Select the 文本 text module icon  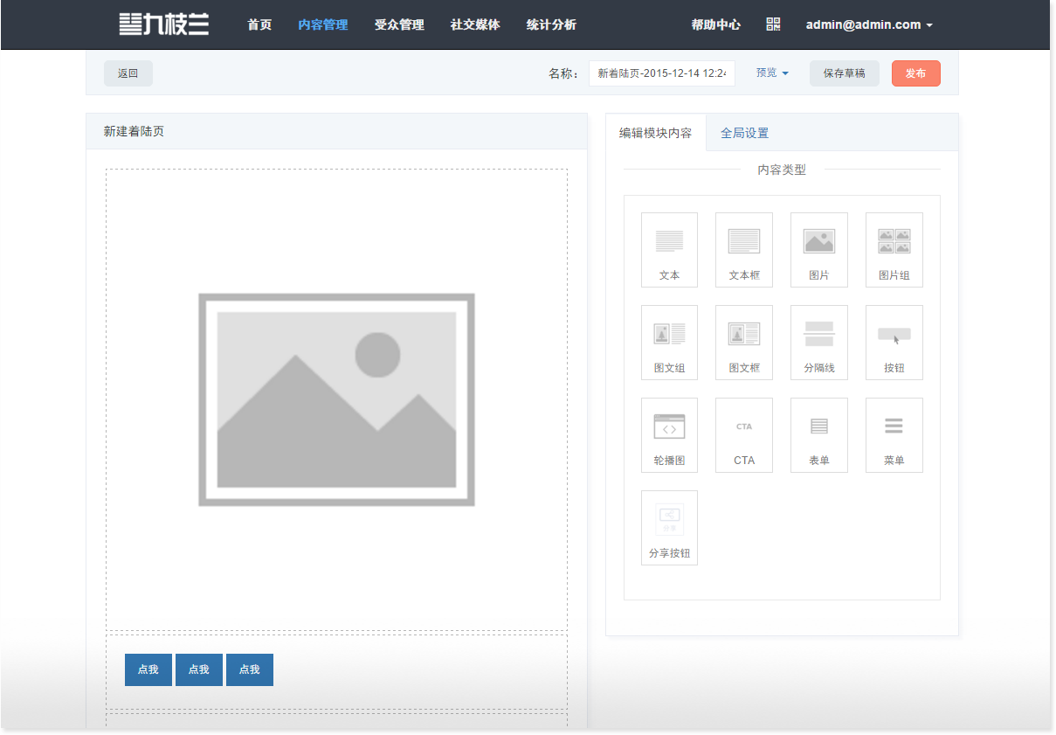[x=669, y=249]
